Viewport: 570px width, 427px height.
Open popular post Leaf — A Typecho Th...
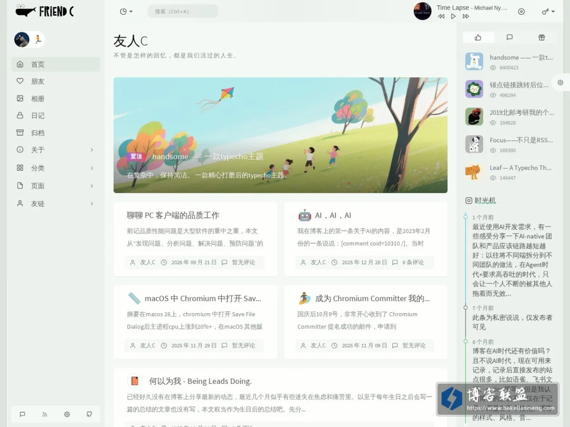click(521, 167)
